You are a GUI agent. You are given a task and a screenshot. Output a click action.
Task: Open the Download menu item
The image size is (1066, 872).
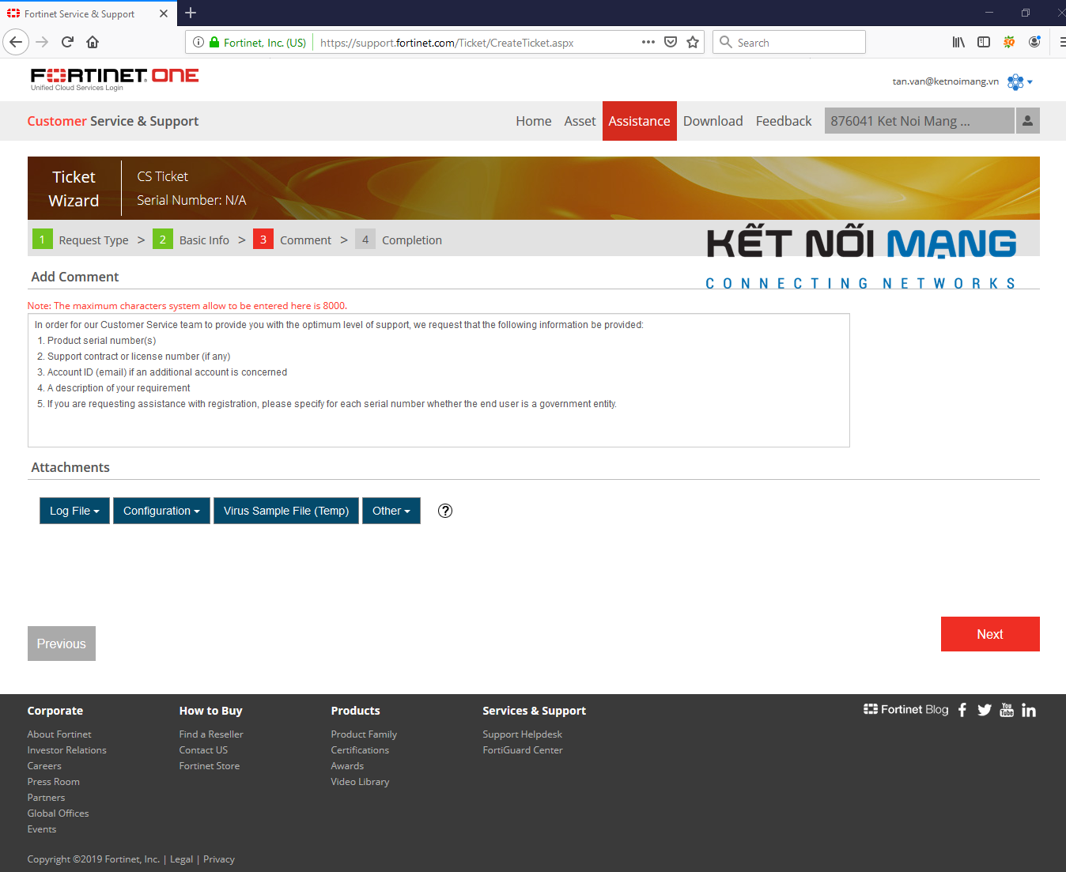[713, 121]
